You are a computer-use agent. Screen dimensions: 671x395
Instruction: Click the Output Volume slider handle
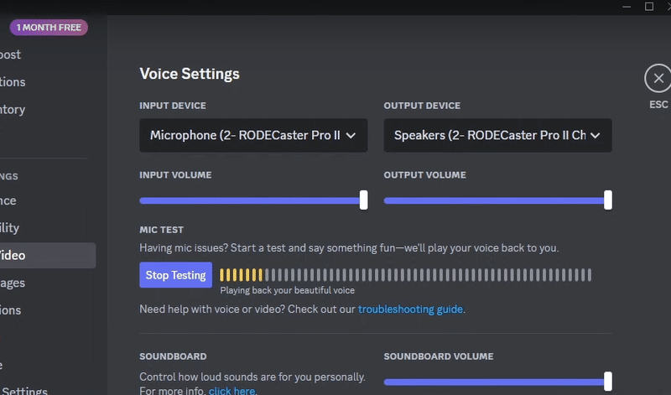tap(607, 200)
